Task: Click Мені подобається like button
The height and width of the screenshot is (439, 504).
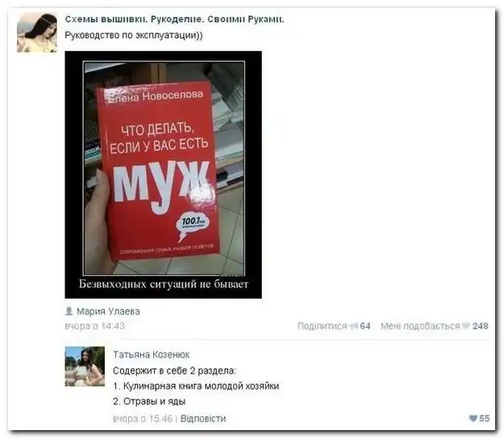Action: click(420, 326)
